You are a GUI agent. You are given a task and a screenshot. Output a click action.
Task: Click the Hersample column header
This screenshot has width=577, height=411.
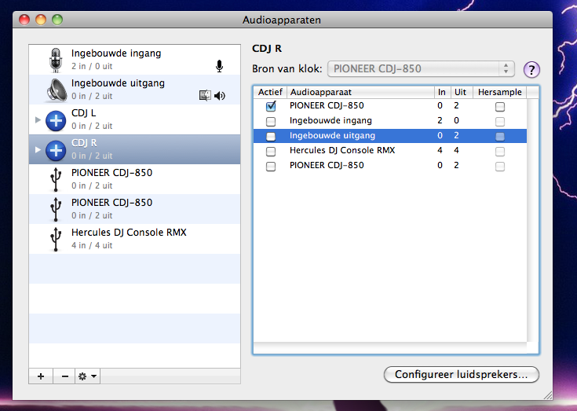(x=500, y=92)
